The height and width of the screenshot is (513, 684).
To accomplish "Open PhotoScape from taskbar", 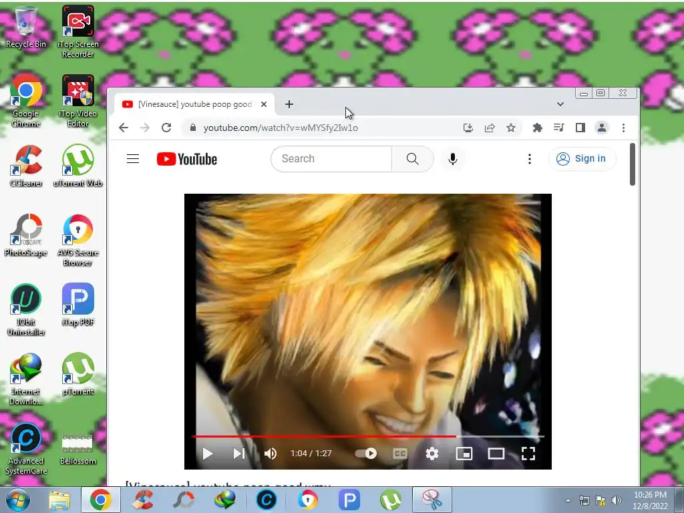I will click(184, 500).
